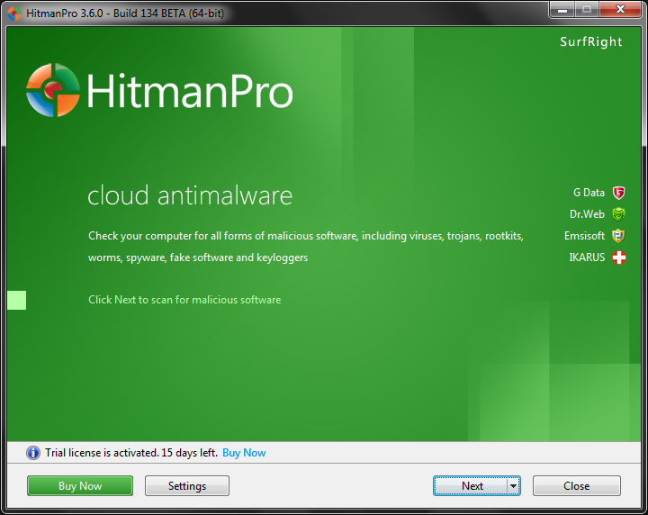Click 'Click Next to scan for malicious software' text
The width and height of the screenshot is (648, 515).
184,300
